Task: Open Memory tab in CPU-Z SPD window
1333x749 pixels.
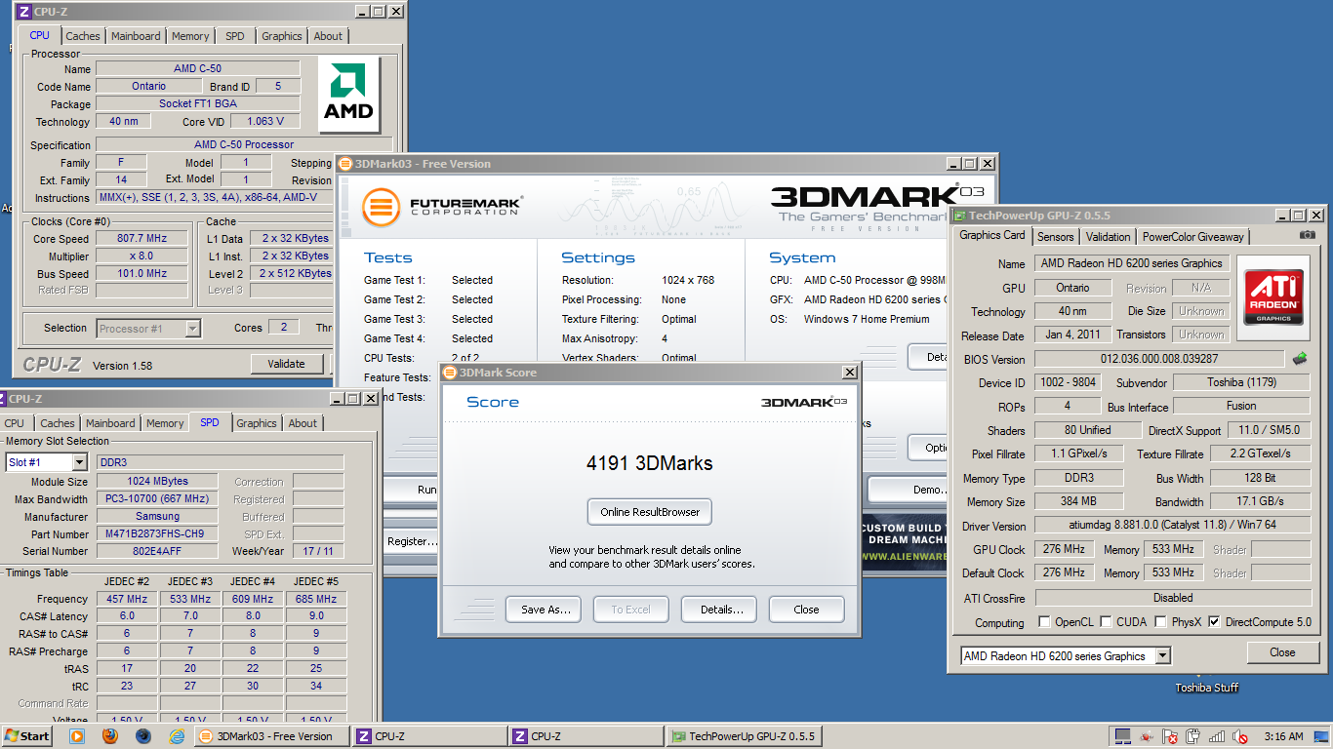Action: (x=165, y=423)
